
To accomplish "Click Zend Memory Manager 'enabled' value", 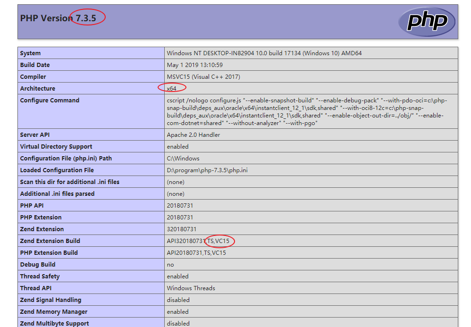I will 178,312.
